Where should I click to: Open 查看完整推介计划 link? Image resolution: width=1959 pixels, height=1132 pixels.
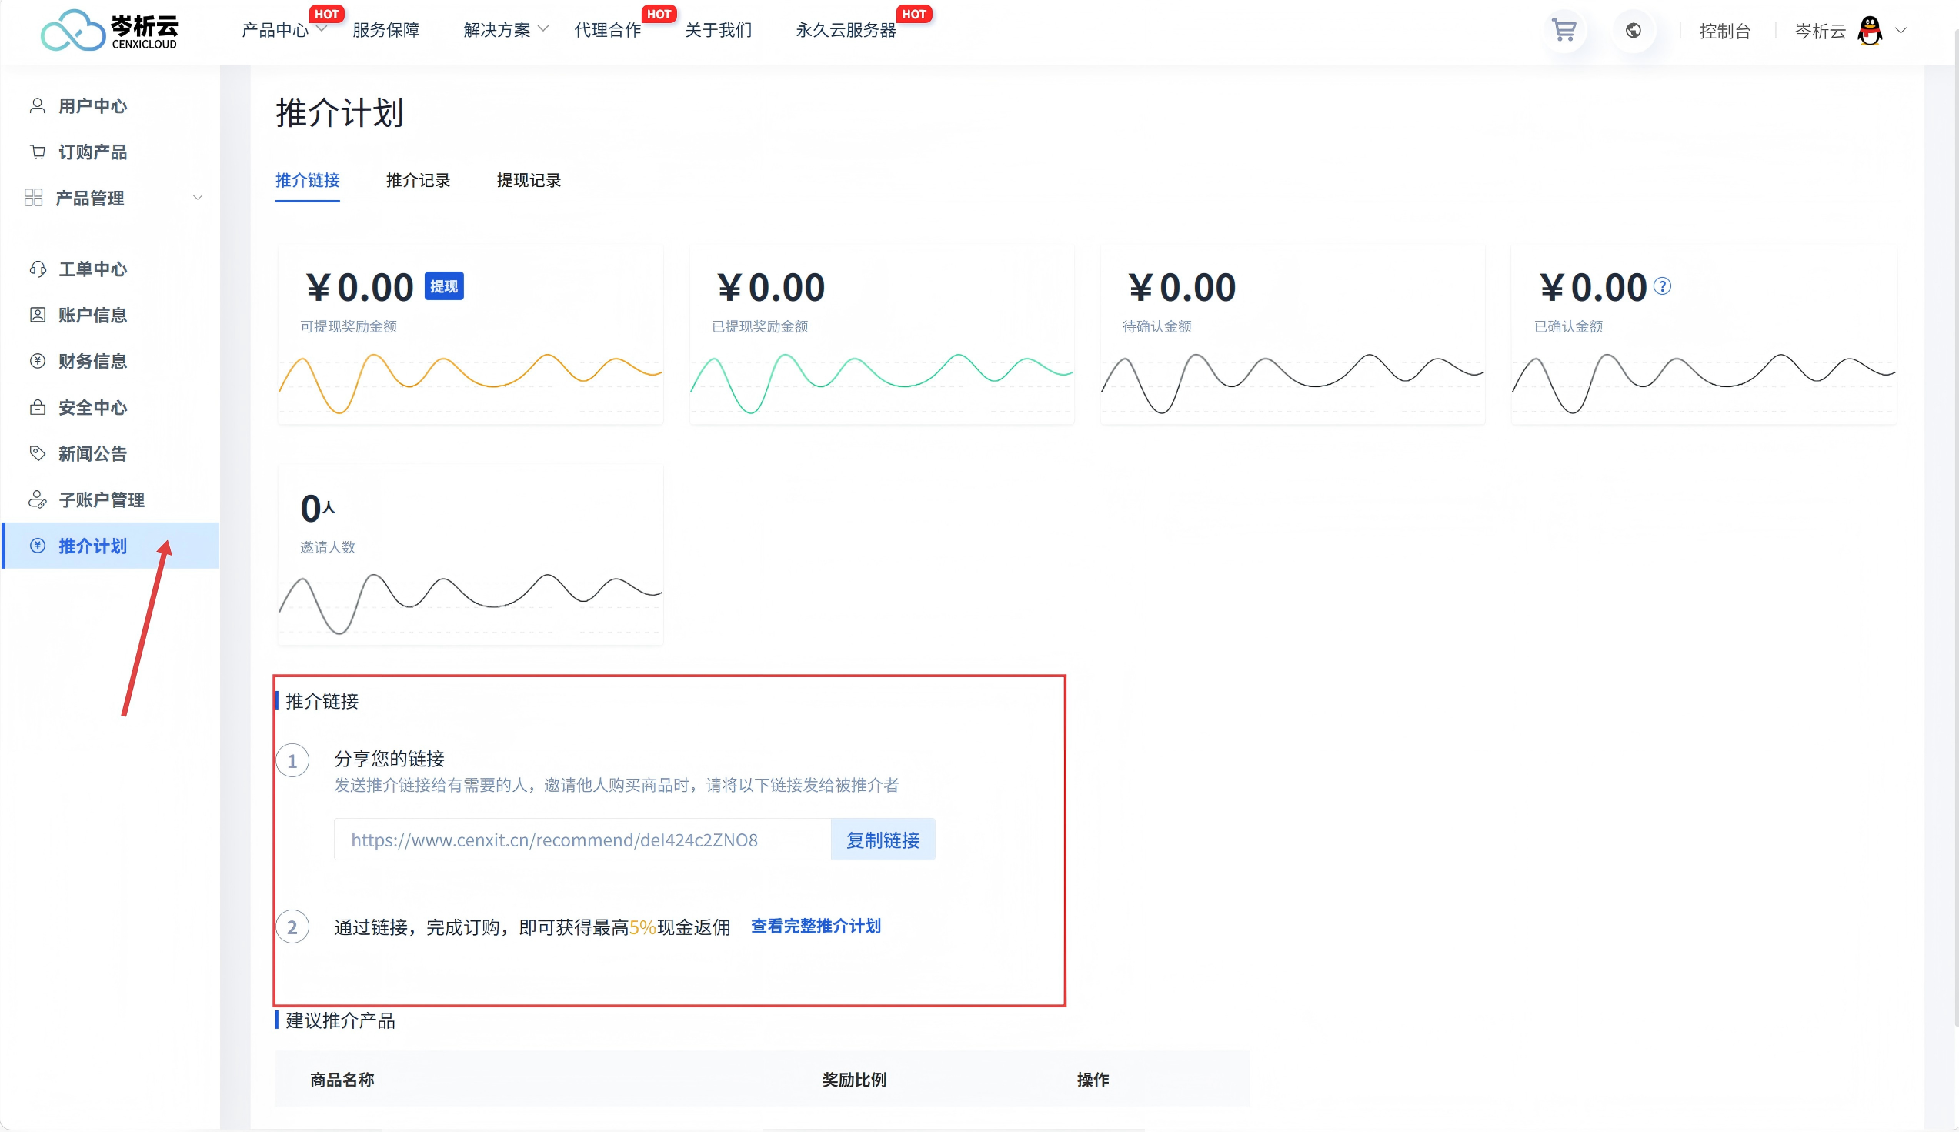(x=815, y=926)
